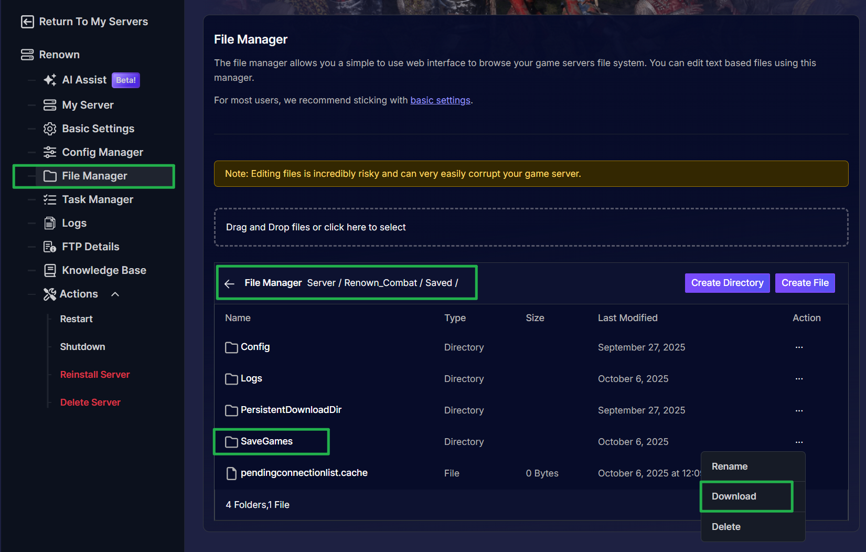Click the Basic Settings gear icon
Viewport: 866px width, 552px height.
(x=50, y=129)
